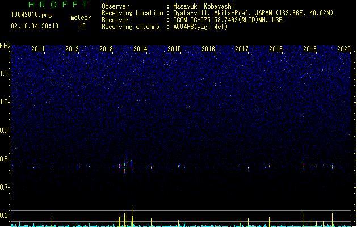Click the Receiving Location label

(x=132, y=13)
